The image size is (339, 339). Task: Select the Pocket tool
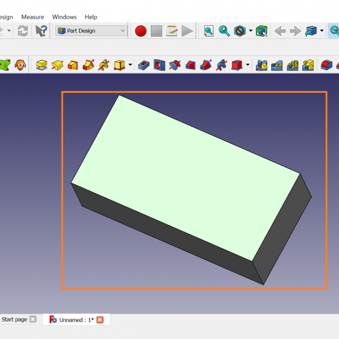click(144, 65)
